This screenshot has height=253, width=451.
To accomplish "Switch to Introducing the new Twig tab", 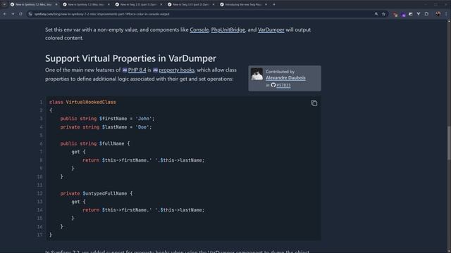I will [x=243, y=5].
